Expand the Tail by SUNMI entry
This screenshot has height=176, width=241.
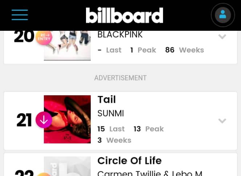pos(222,121)
